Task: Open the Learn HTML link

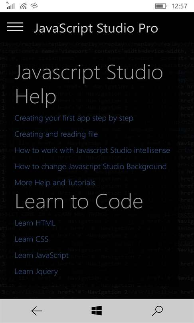Action: point(35,223)
